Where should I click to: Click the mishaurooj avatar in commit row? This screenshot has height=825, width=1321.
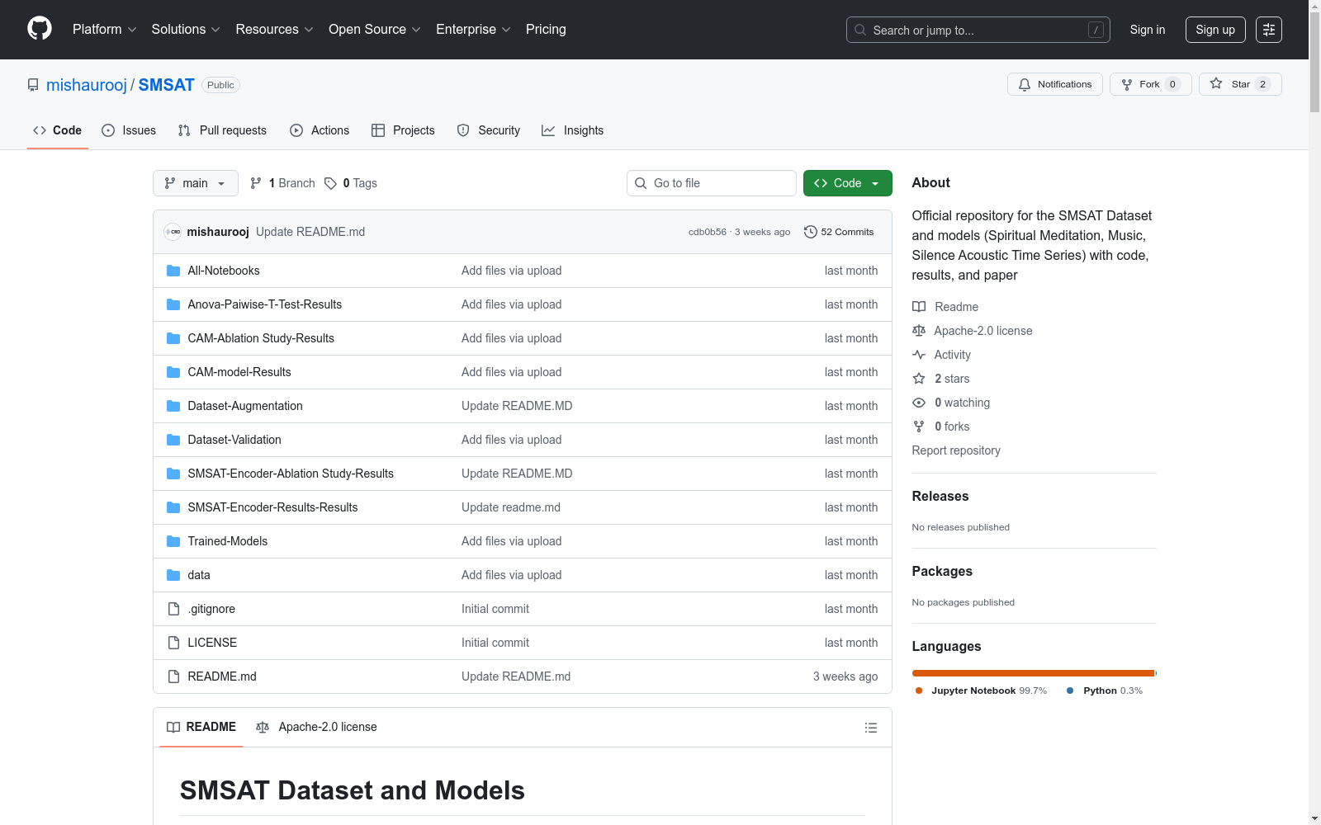pos(173,232)
